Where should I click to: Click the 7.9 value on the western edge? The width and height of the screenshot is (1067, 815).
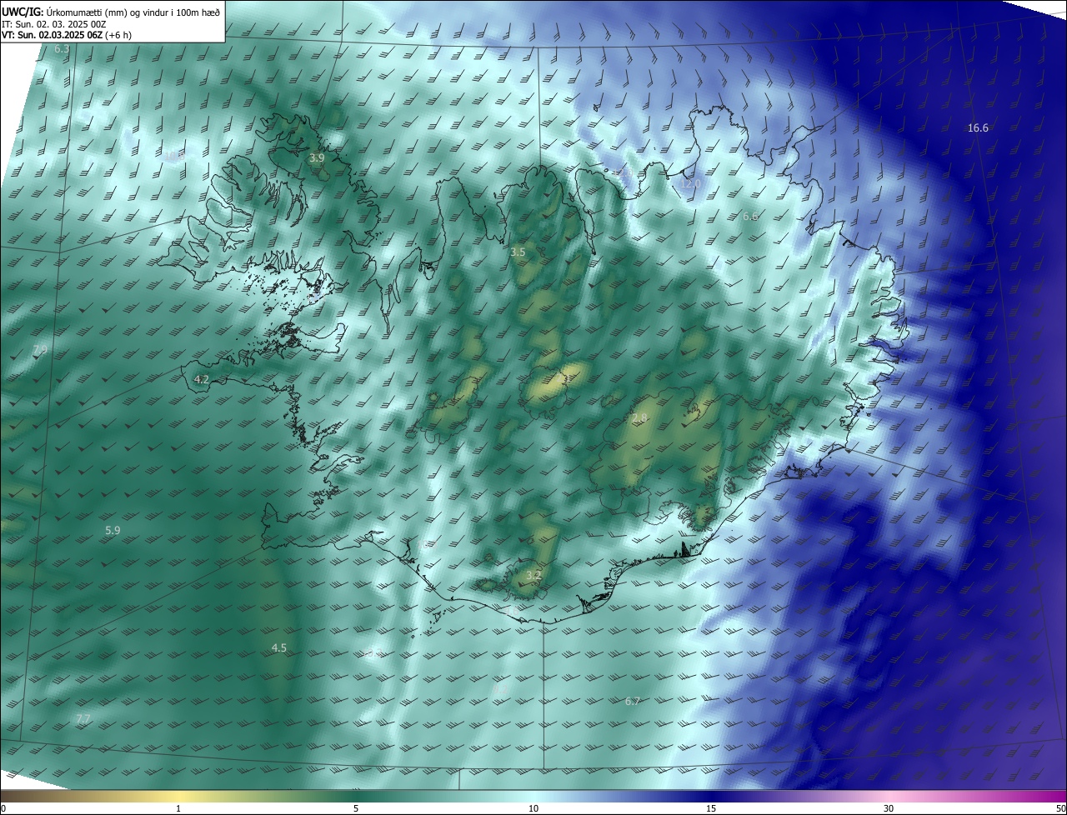pyautogui.click(x=39, y=348)
